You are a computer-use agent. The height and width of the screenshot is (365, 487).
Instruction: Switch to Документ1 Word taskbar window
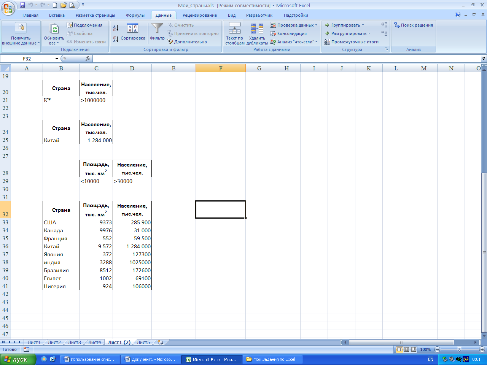[150, 359]
